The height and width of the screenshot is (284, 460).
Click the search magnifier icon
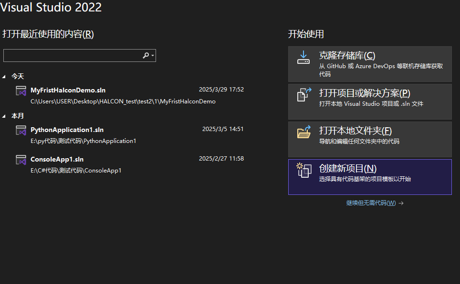pos(146,55)
